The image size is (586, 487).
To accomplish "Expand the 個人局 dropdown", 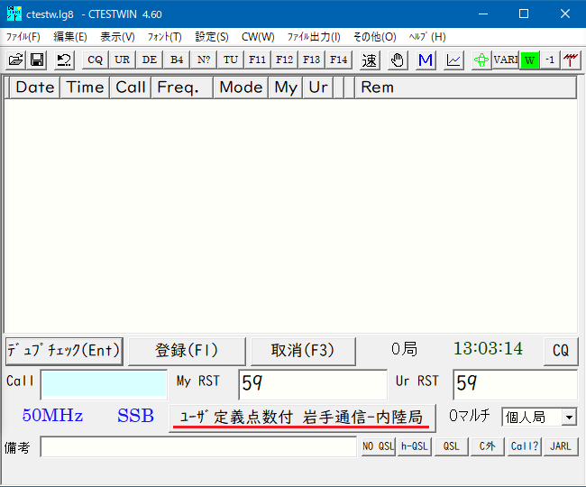I will [x=568, y=417].
